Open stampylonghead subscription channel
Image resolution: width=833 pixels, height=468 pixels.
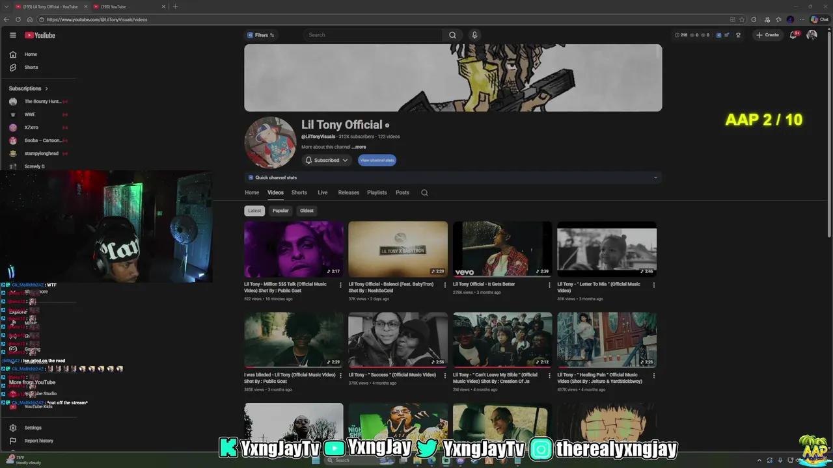point(41,153)
